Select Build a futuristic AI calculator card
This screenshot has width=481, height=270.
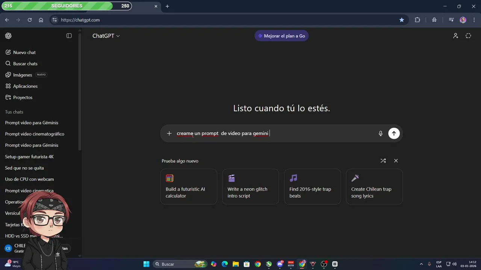[x=189, y=187]
